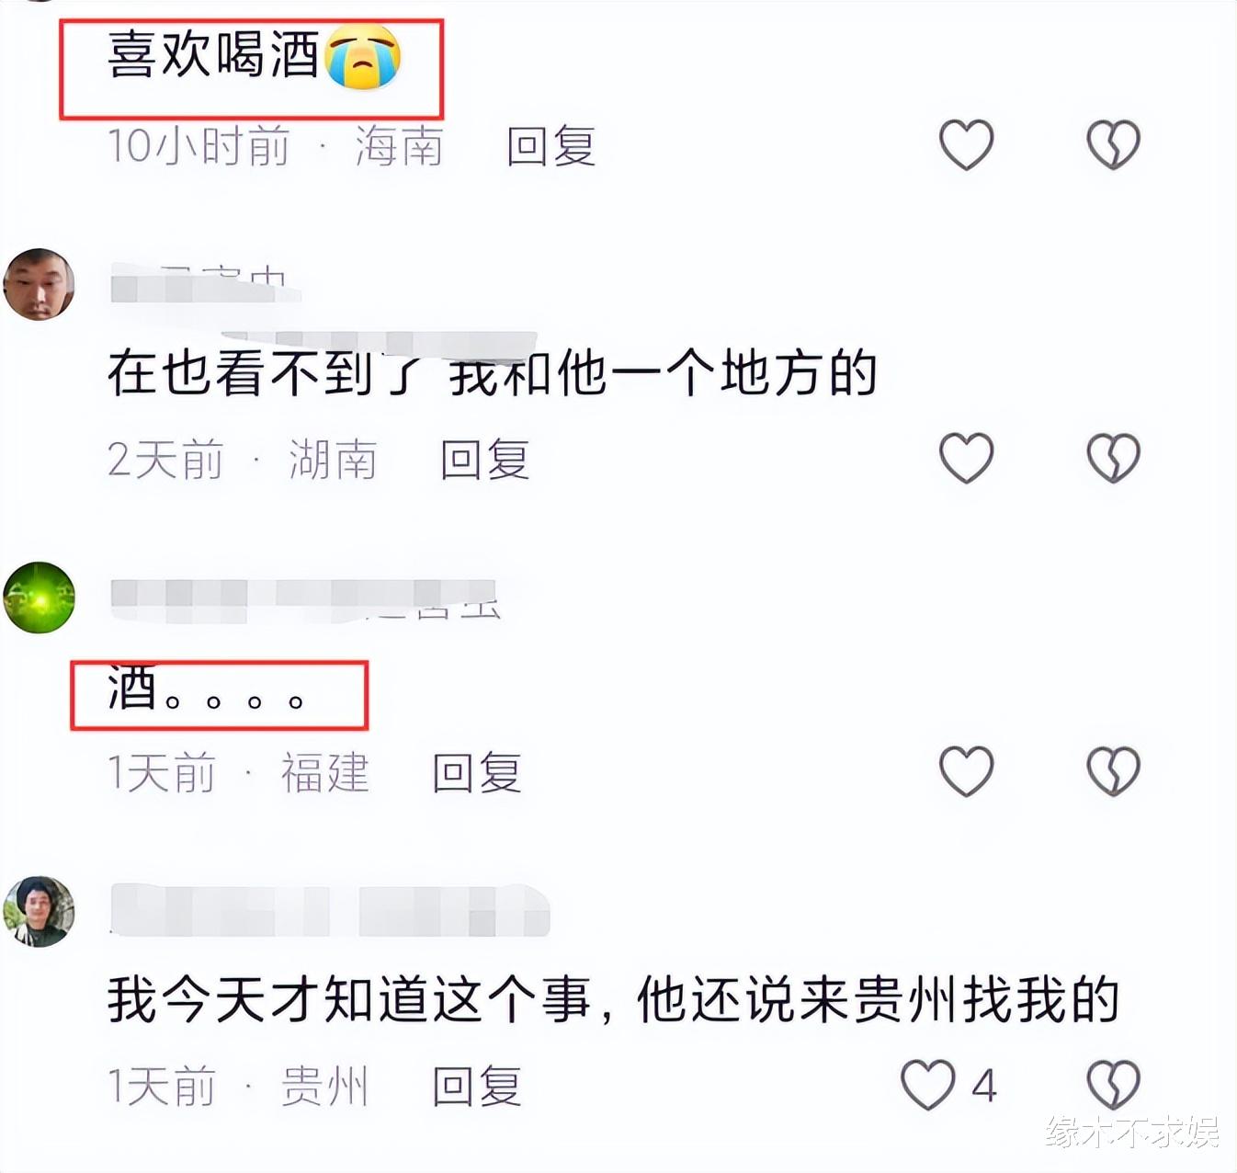Open blurred username of Guizhou commenter
This screenshot has height=1173, width=1237.
(x=330, y=910)
